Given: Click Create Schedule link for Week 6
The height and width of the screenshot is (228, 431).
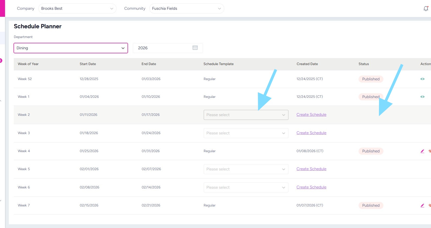Looking at the screenshot, I should pos(311,187).
